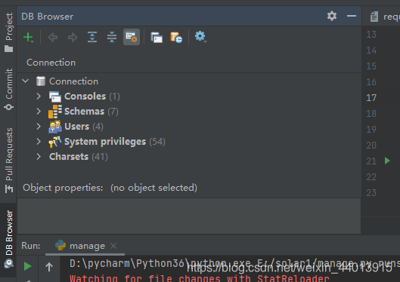Select the Users (4) tree item

tap(84, 127)
